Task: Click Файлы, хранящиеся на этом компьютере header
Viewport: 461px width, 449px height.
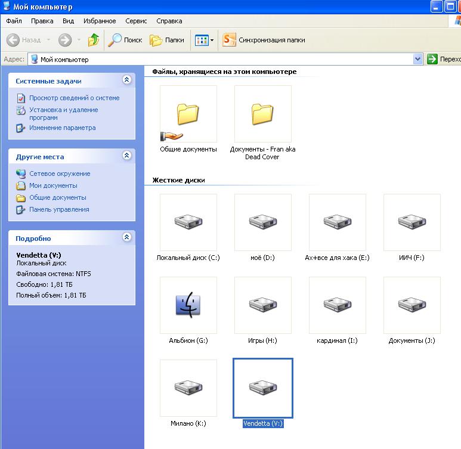Action: [224, 72]
